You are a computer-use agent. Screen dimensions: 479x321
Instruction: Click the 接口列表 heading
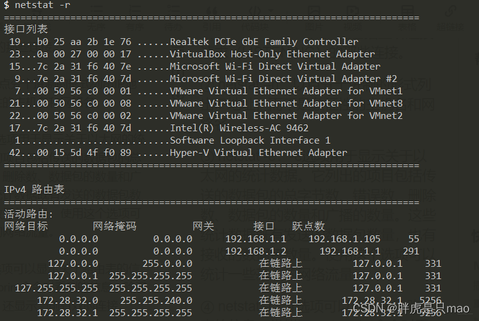coord(25,29)
